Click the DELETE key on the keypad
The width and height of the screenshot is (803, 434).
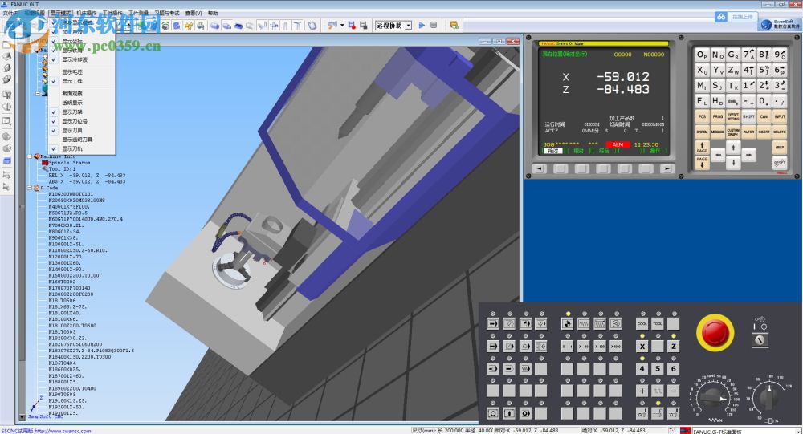pos(780,132)
